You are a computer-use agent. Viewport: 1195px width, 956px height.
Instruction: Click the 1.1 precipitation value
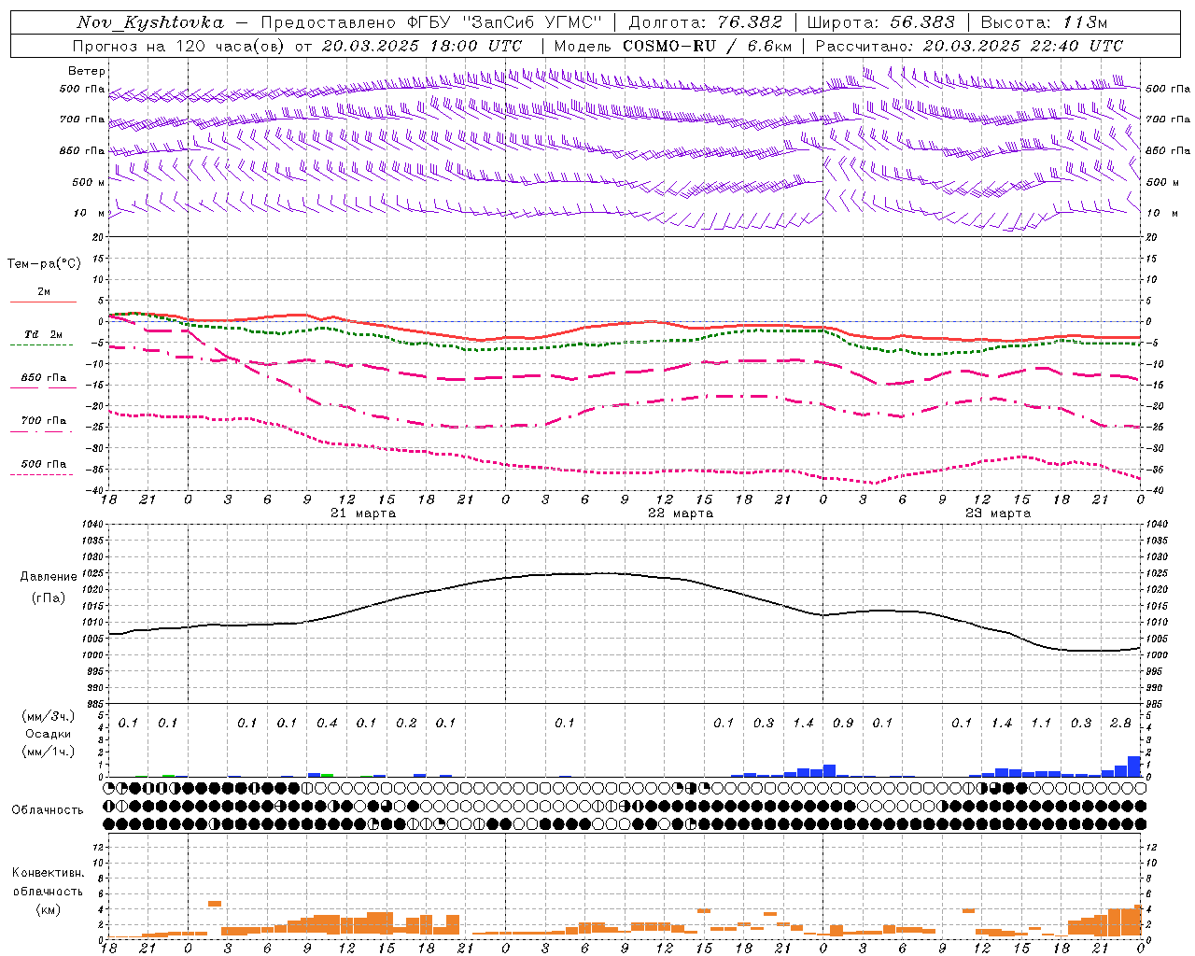point(1041,723)
